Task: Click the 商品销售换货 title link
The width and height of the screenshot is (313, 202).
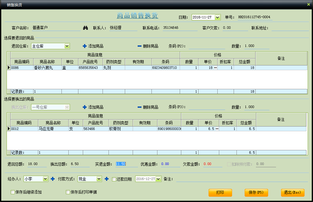Action: [137, 16]
